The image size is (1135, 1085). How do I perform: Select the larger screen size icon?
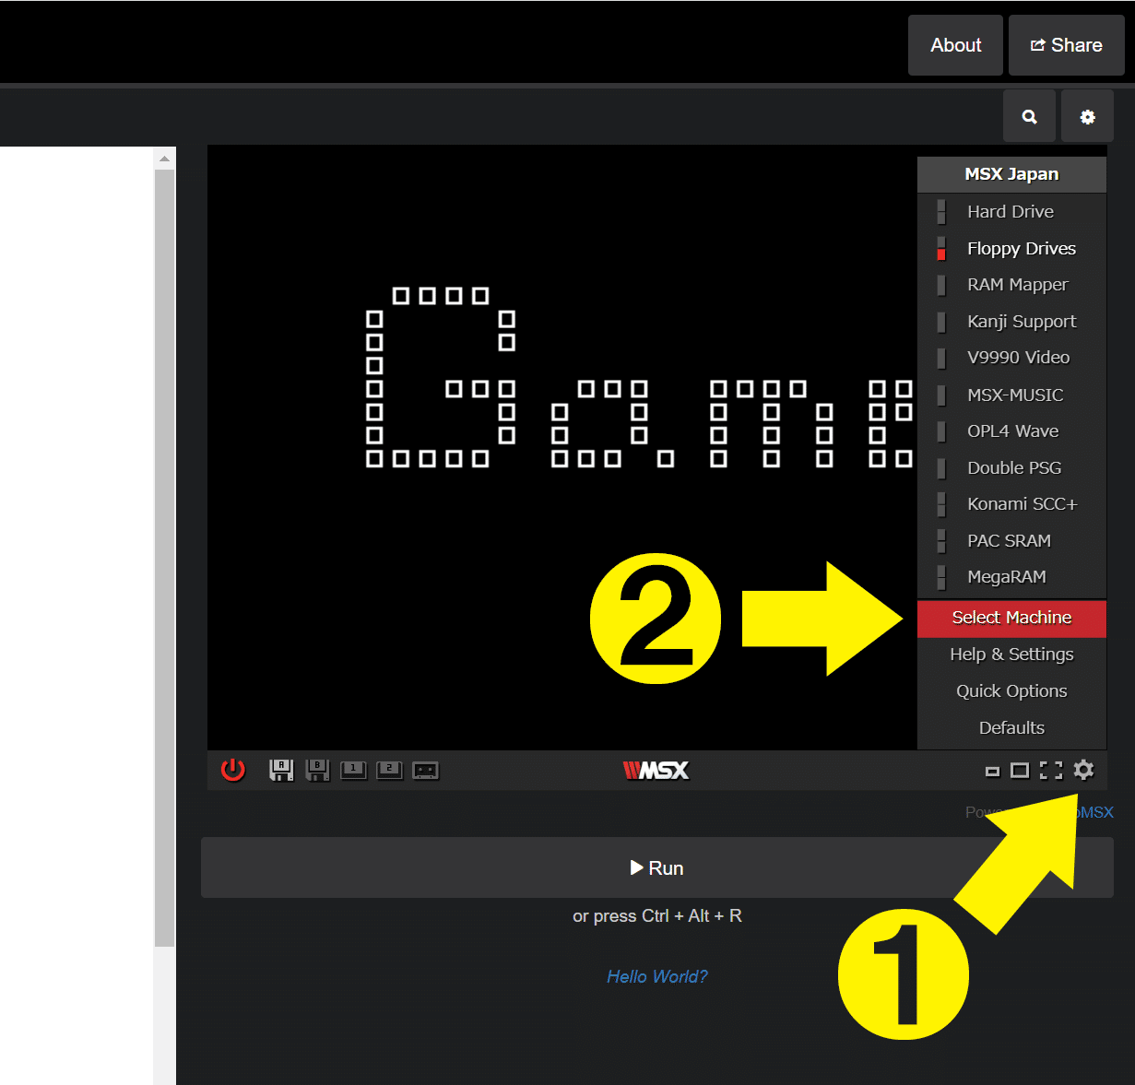1020,771
